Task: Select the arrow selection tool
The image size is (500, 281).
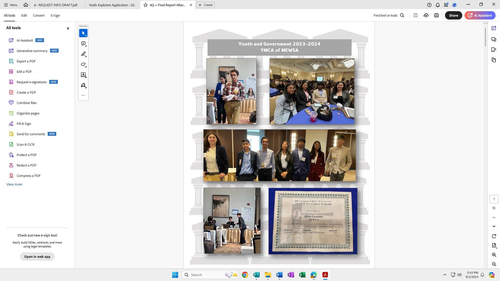Action: [83, 33]
